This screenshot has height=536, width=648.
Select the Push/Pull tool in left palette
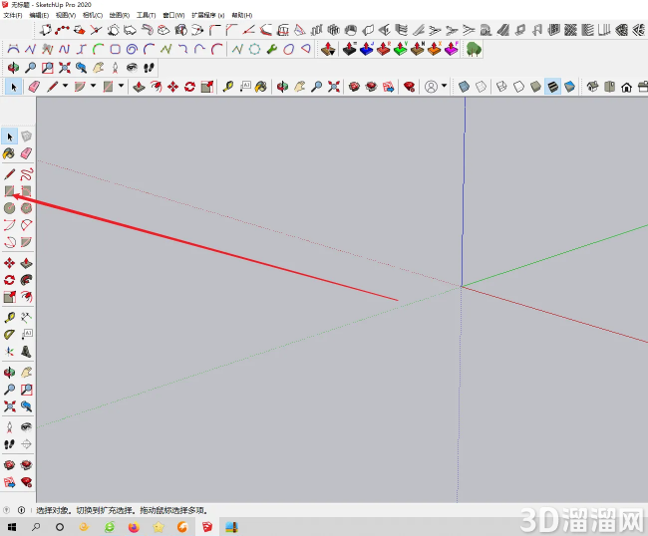[x=26, y=263]
